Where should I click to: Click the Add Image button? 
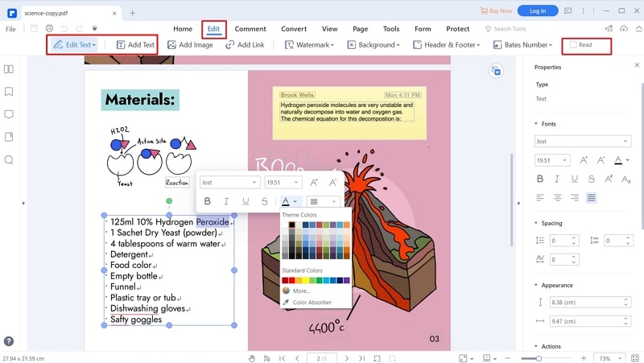point(190,45)
